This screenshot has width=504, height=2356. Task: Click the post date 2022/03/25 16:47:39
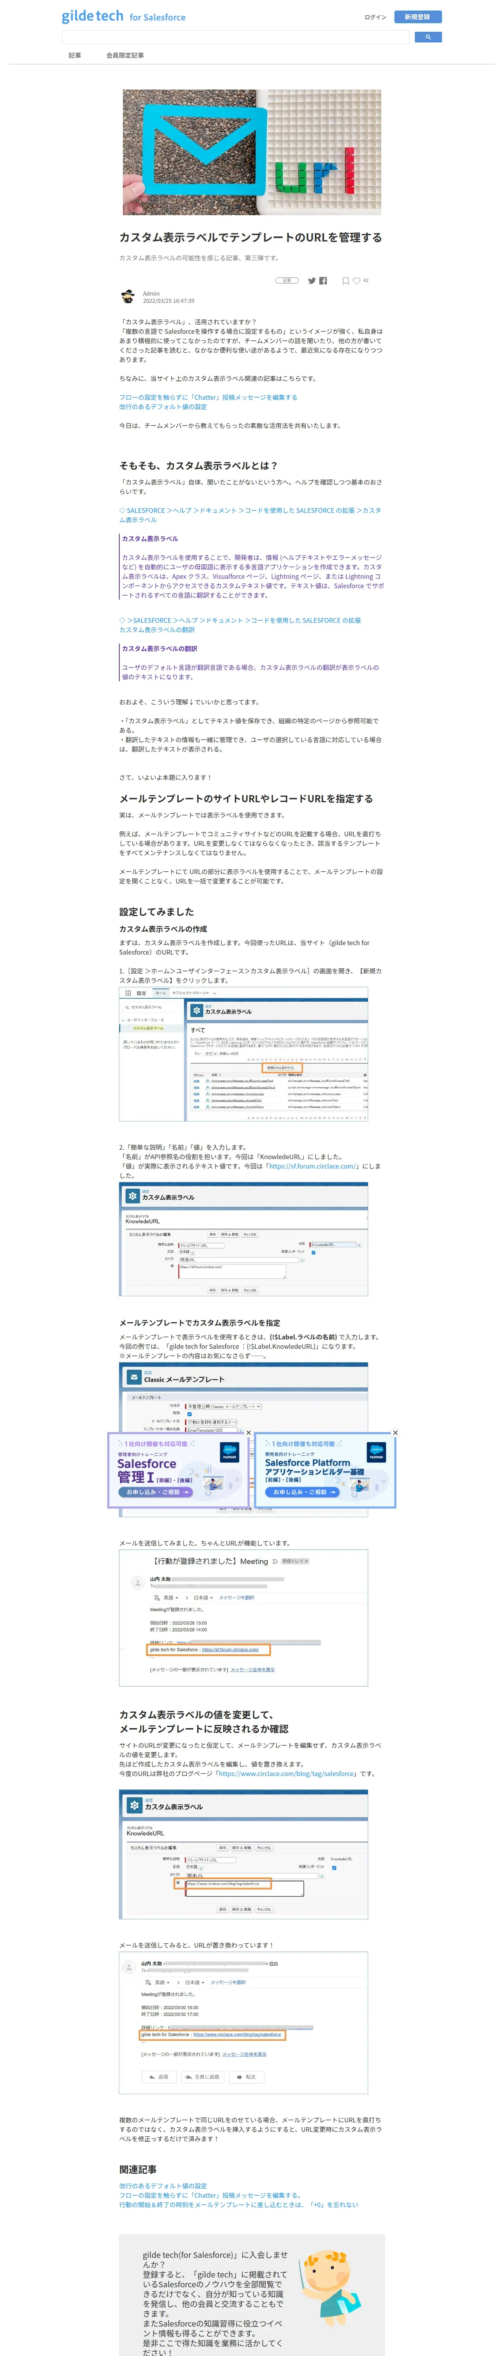click(168, 301)
